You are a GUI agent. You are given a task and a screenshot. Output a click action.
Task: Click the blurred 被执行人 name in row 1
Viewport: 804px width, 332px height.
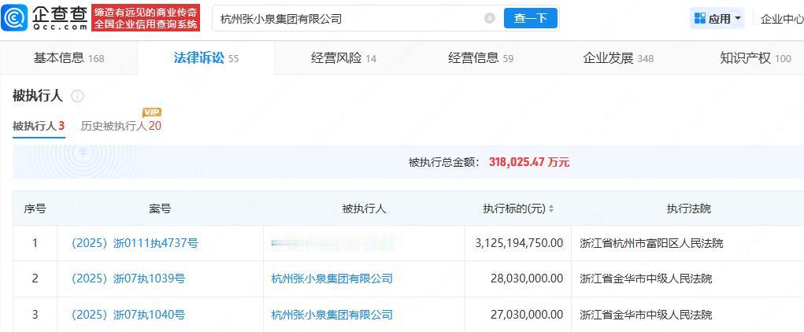coord(333,243)
